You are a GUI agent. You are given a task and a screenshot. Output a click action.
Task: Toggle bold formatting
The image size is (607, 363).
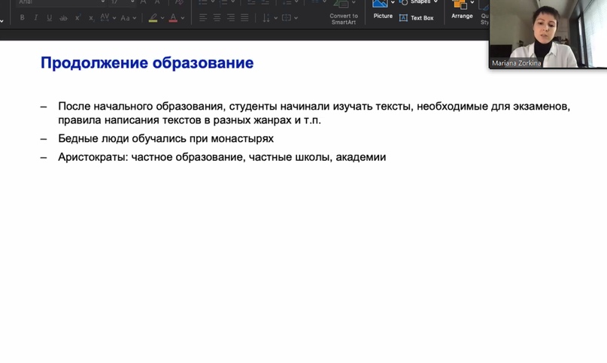point(22,18)
